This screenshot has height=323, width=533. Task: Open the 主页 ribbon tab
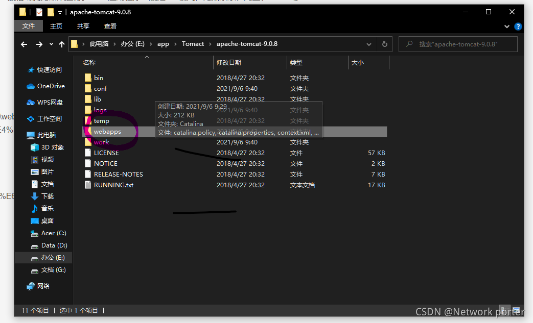(56, 26)
